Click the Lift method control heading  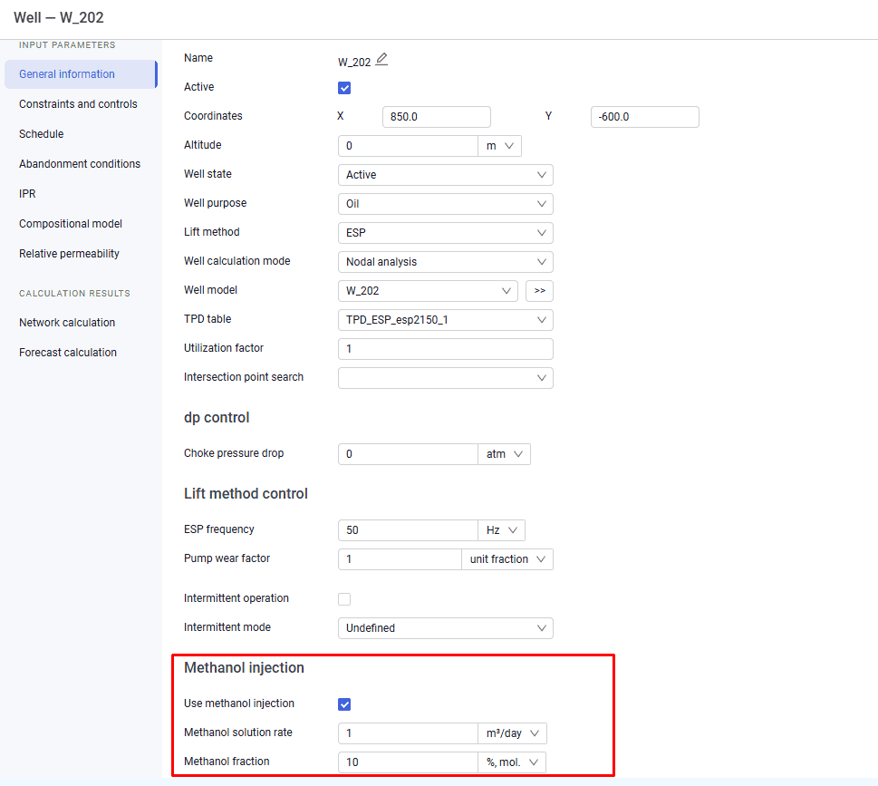(246, 493)
